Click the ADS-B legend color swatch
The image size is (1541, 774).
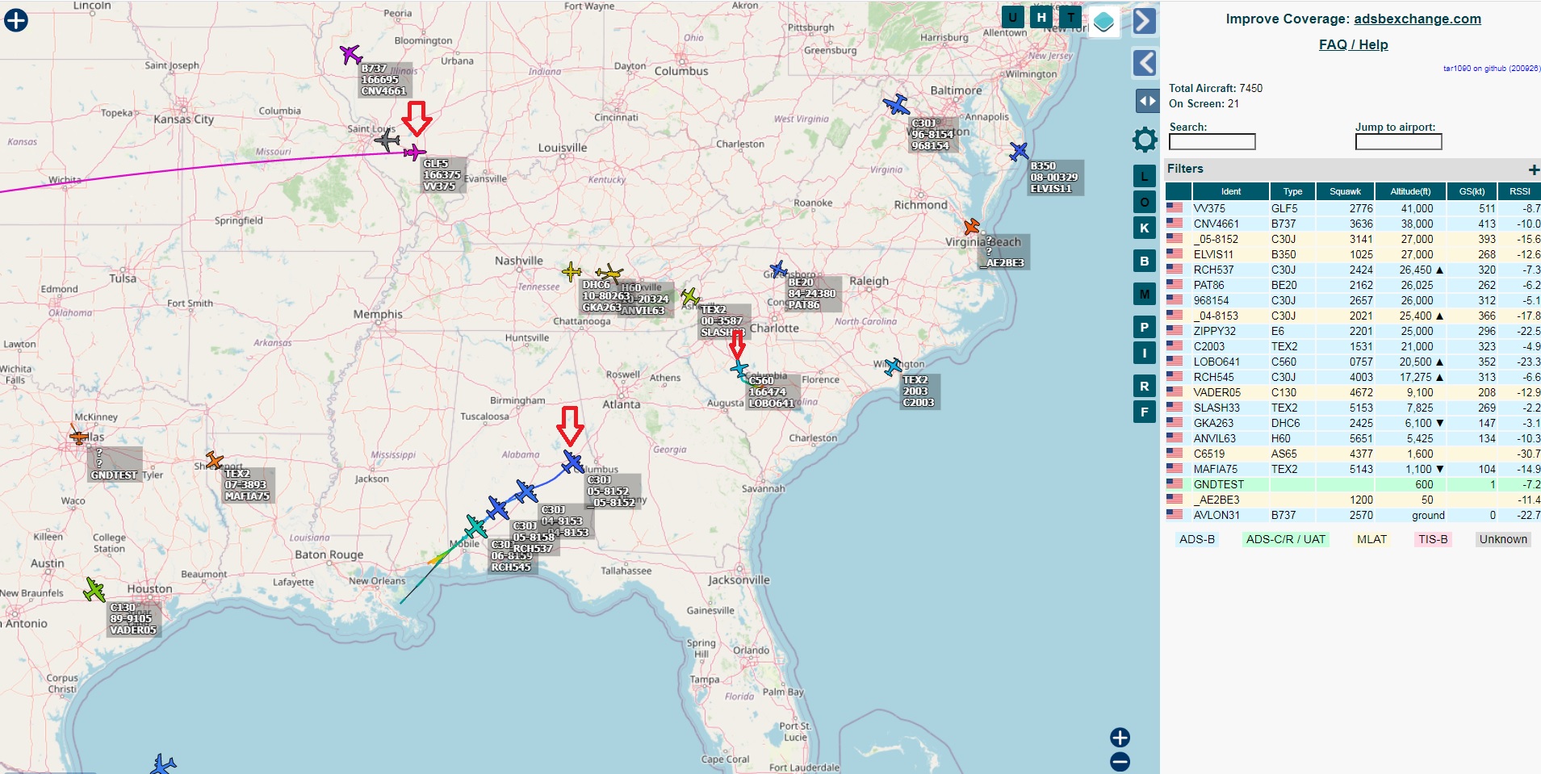(x=1197, y=539)
